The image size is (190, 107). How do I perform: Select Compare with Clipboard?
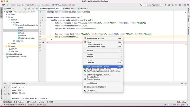coord(103,87)
